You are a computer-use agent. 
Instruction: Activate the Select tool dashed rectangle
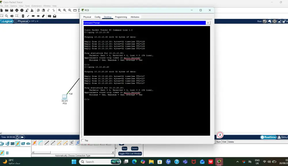coord(2,16)
